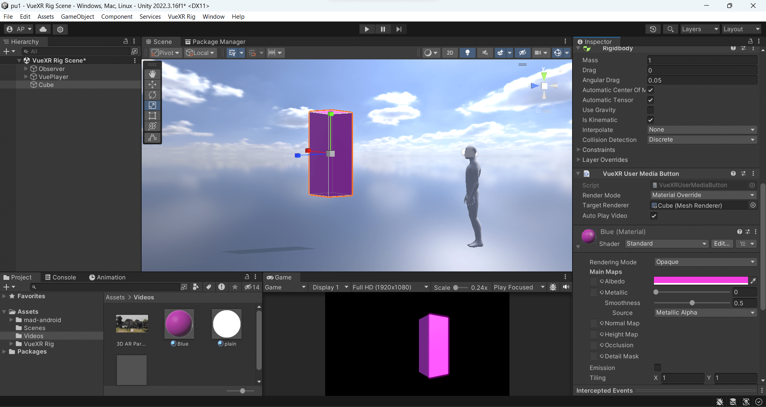Open VueXR User Media Button help icon

tap(733, 173)
